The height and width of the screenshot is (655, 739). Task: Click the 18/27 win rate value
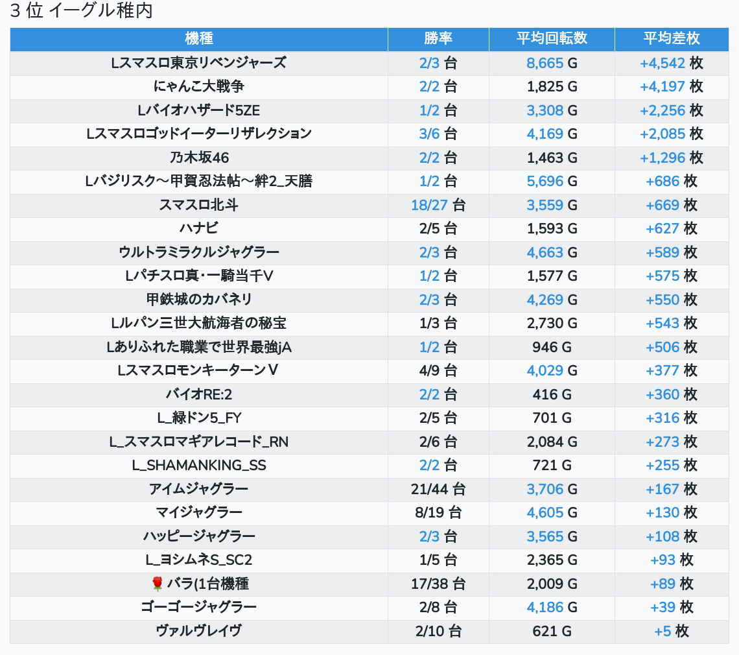[x=430, y=205]
